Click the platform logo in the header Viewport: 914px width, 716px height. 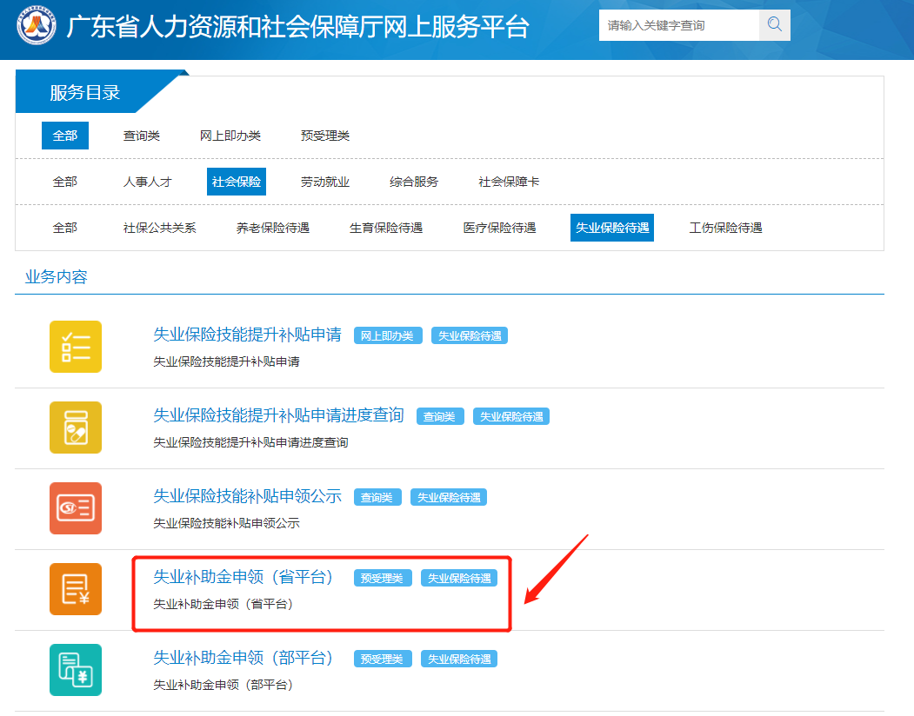(37, 26)
